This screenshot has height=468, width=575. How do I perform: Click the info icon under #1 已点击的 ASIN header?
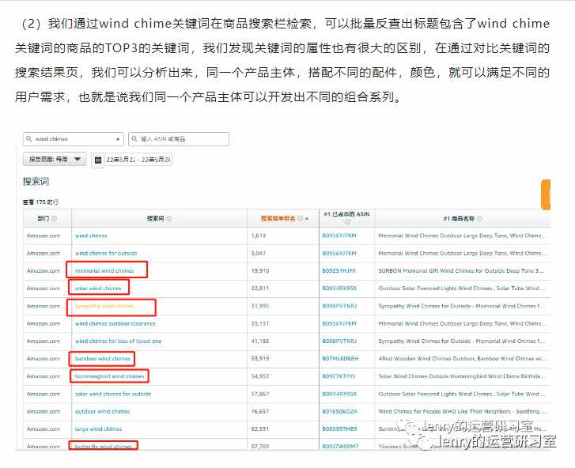point(347,221)
